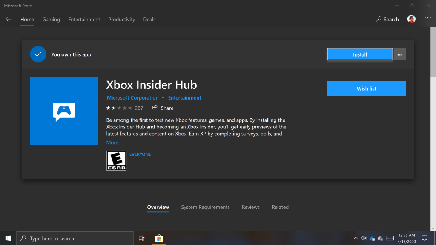Show hidden system tray icons
The width and height of the screenshot is (436, 245).
click(x=356, y=238)
